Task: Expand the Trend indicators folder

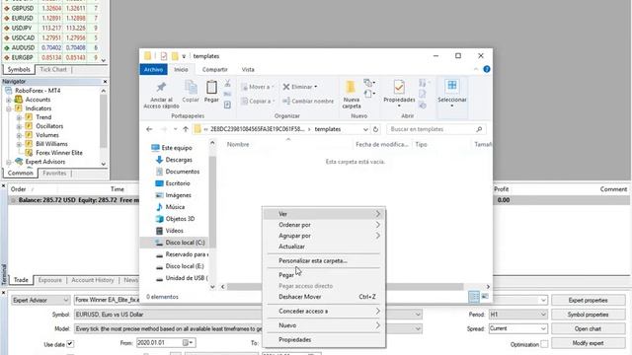Action: click(19, 117)
